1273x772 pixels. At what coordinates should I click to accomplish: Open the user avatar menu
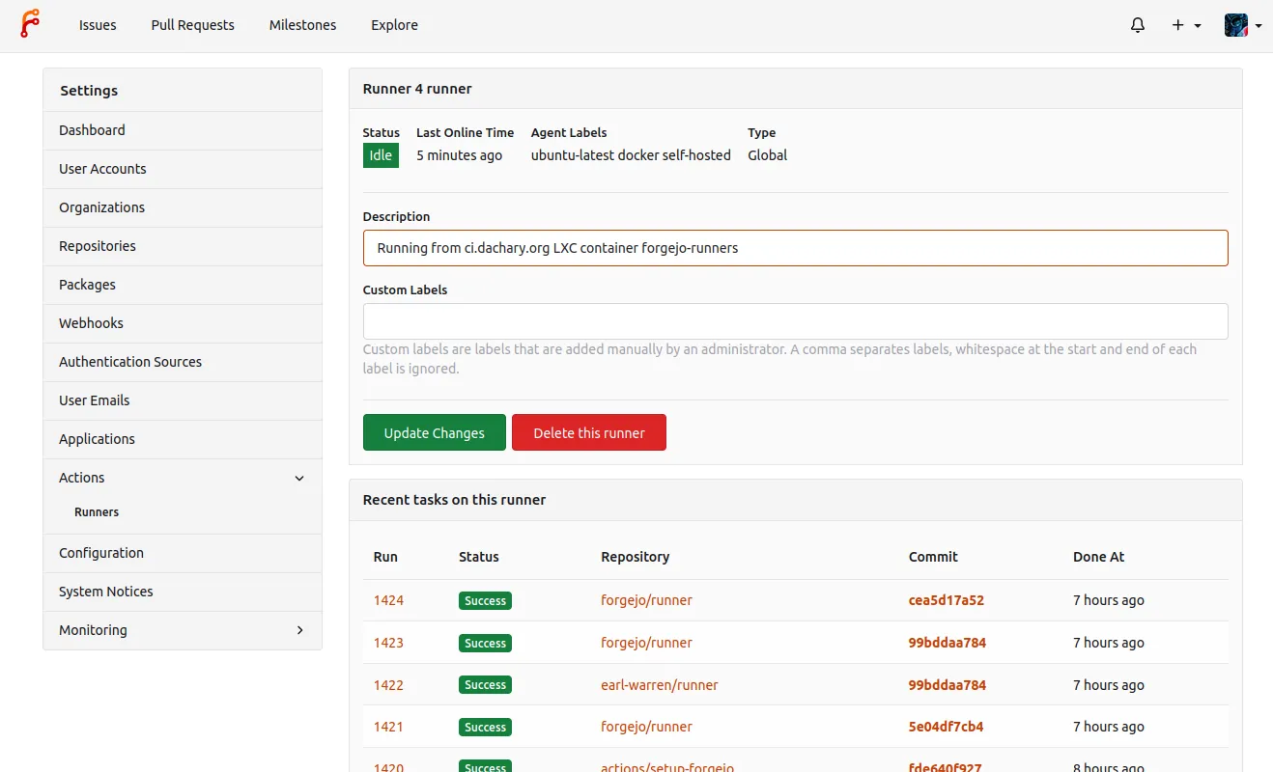tap(1242, 25)
